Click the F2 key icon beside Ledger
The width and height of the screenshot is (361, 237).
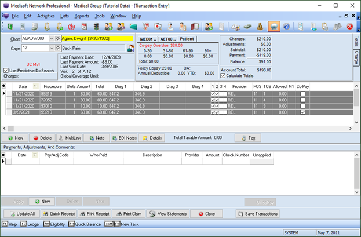pyautogui.click(x=24, y=224)
